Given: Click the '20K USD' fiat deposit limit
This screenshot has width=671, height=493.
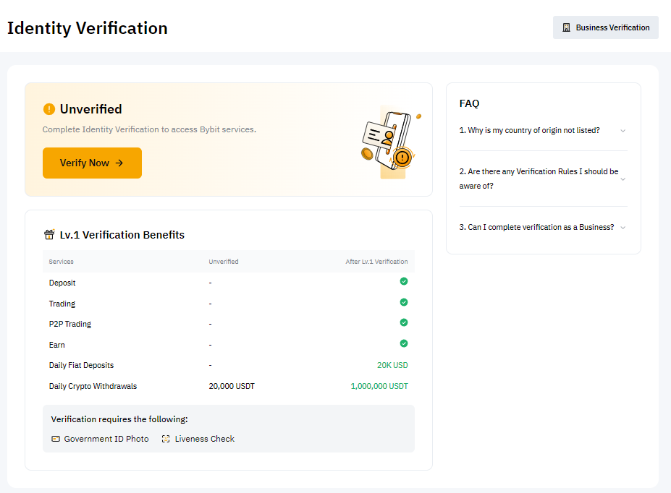Looking at the screenshot, I should (392, 365).
